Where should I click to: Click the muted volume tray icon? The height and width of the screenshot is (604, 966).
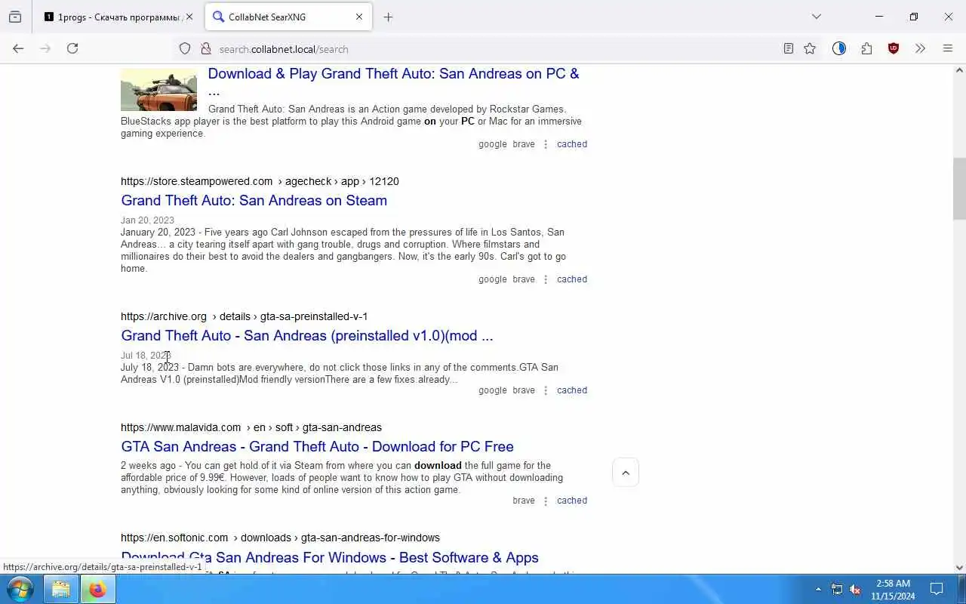pos(855,589)
